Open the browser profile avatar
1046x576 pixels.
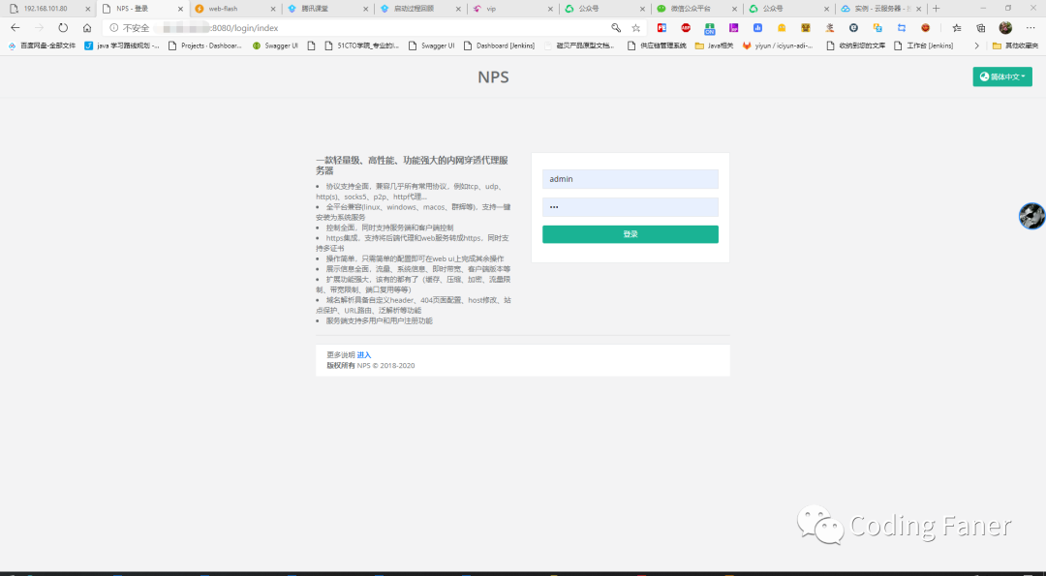[x=1005, y=28]
